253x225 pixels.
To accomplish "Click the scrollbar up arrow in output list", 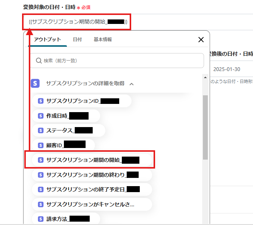I will (x=205, y=77).
